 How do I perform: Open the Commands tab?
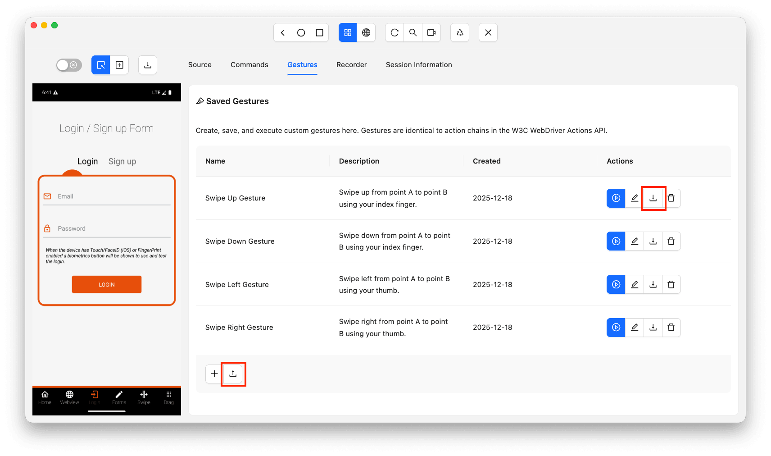[x=249, y=64]
